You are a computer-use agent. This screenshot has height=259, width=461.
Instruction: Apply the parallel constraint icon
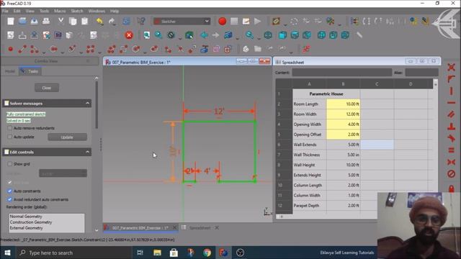(x=452, y=114)
